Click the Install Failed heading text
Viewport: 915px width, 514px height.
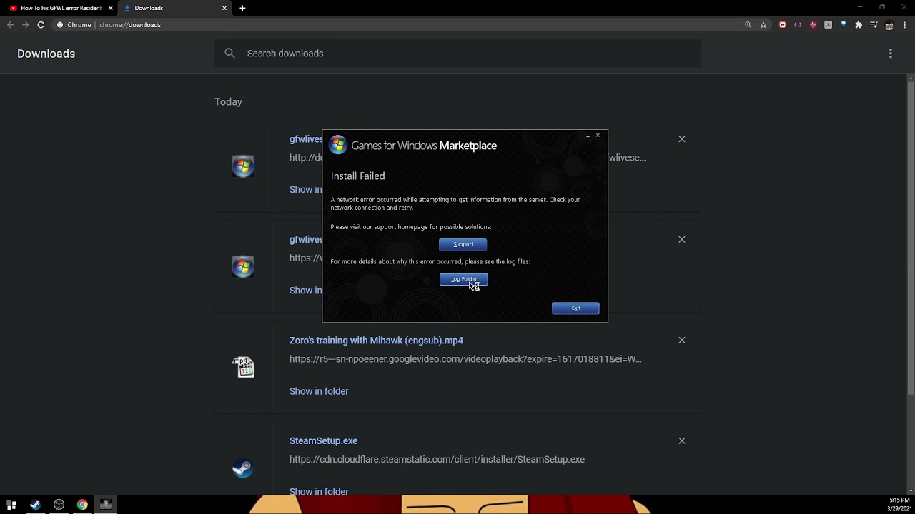coord(357,176)
